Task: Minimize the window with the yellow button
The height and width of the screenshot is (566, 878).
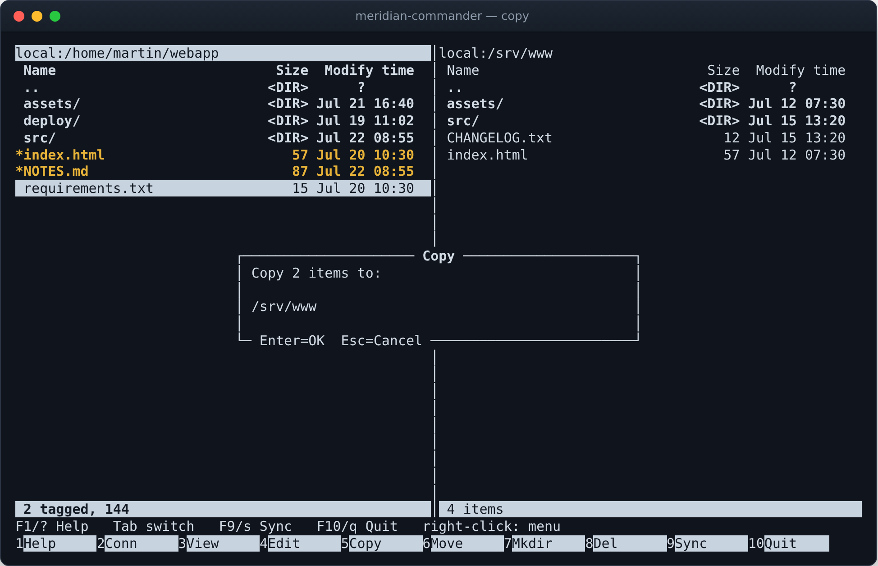Action: tap(37, 16)
